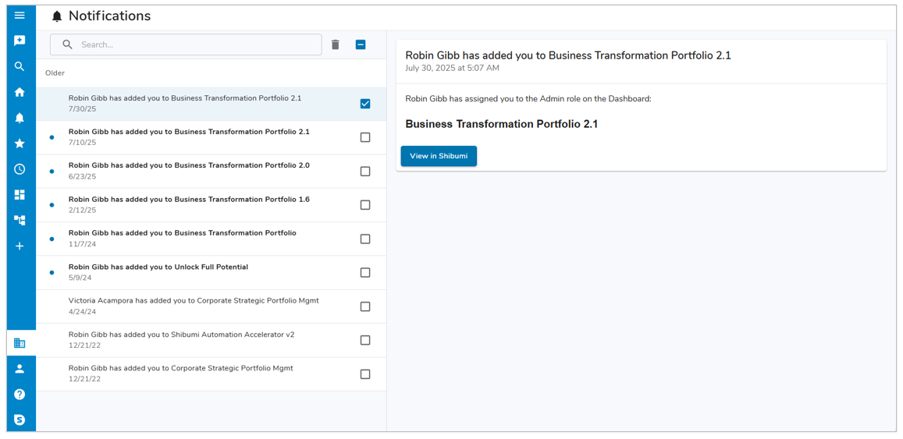The height and width of the screenshot is (439, 903).
Task: Open the user profile icon in the sidebar
Action: (20, 369)
